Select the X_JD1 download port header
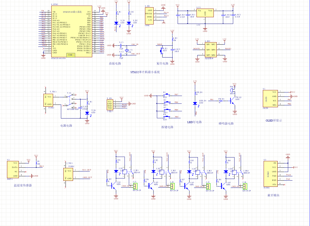 click(110, 105)
